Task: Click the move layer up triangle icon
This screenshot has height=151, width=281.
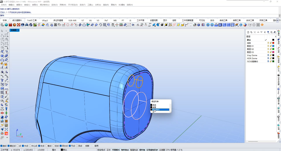Action: [258, 32]
